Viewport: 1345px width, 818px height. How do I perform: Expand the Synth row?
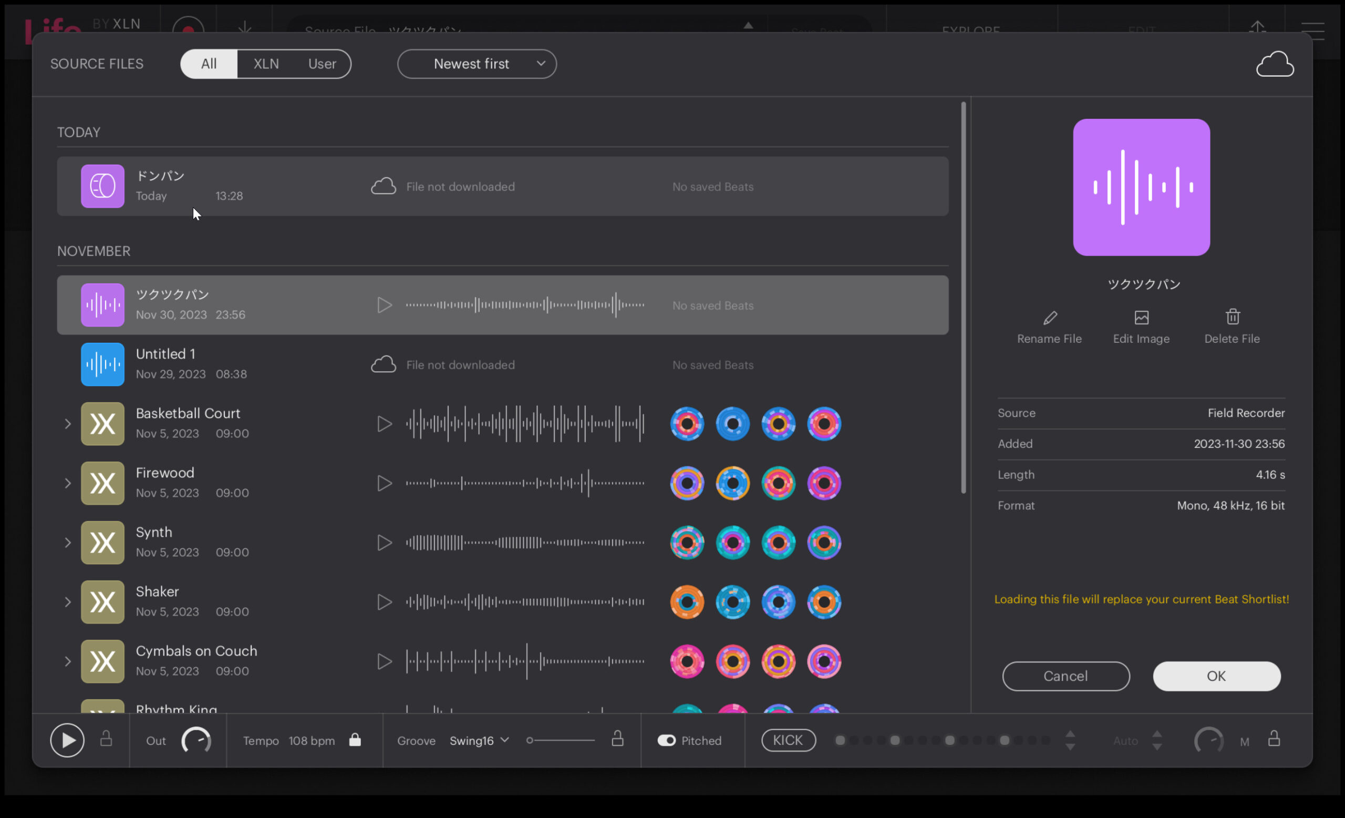click(x=68, y=543)
